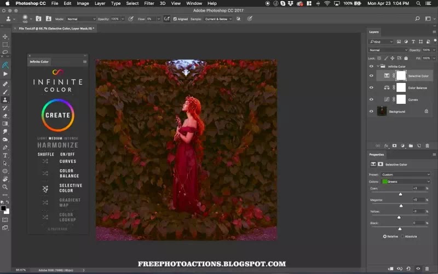Select the Eraser tool

tap(5, 116)
